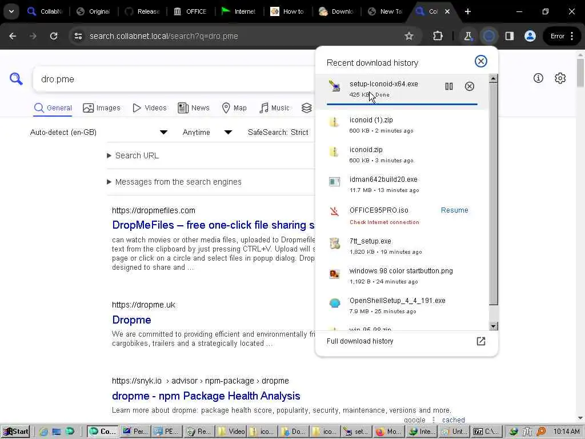View site information icon in address bar
The image size is (585, 439).
pyautogui.click(x=78, y=36)
